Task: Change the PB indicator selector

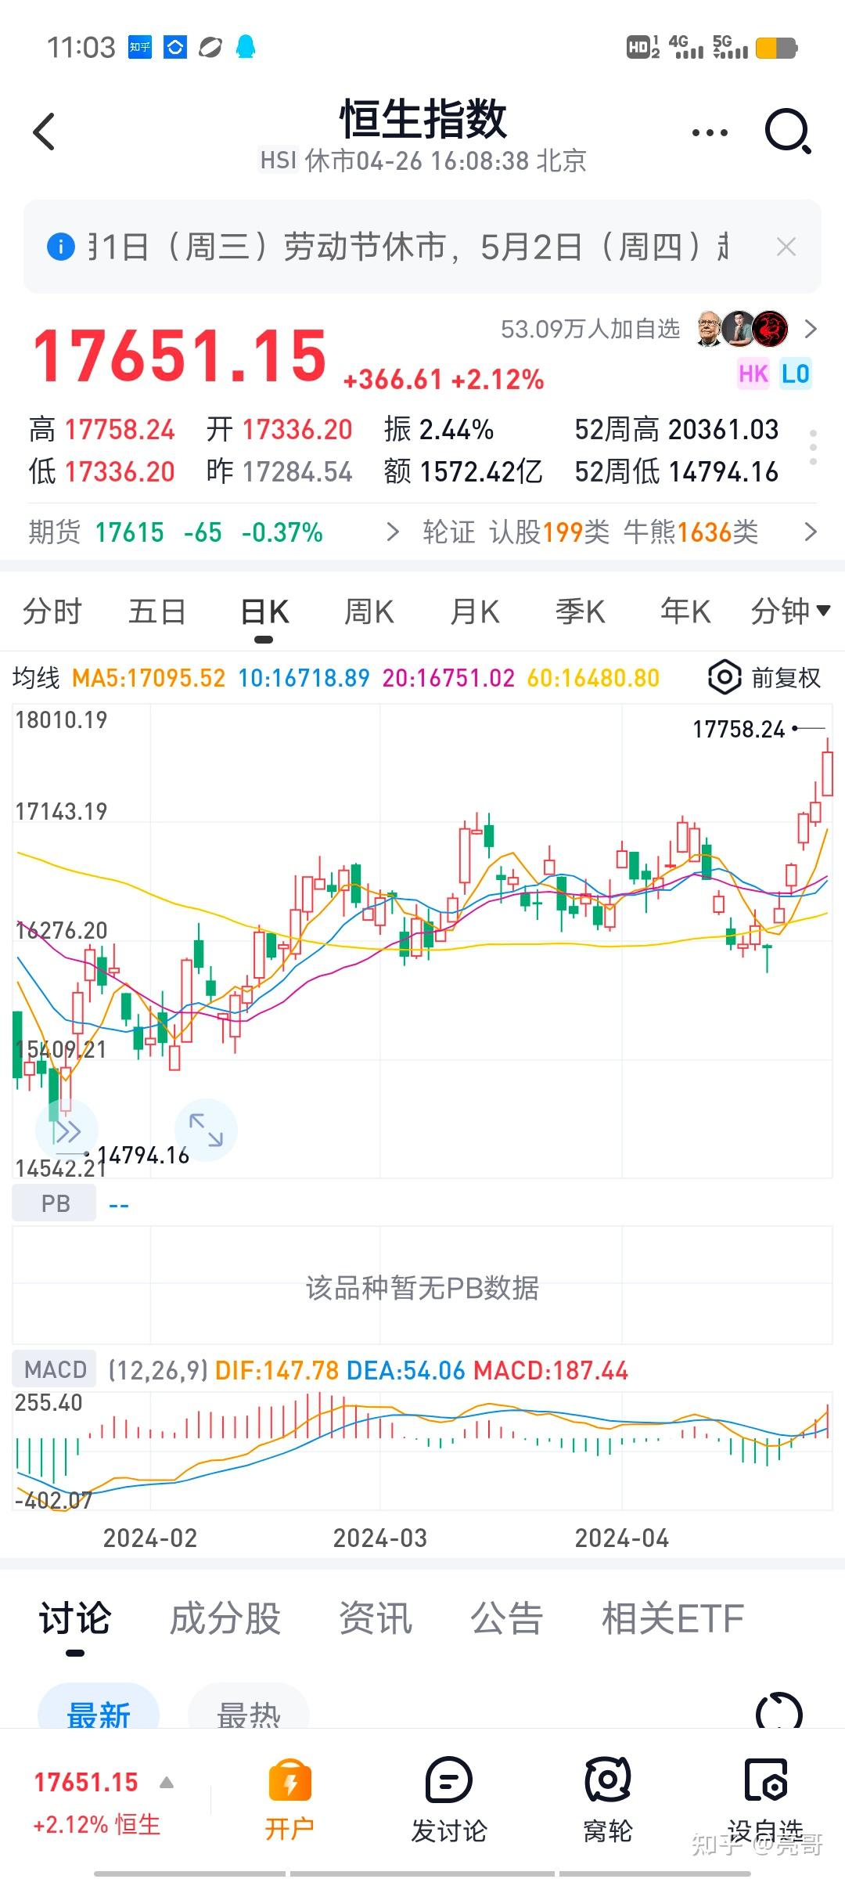Action: tap(55, 1203)
